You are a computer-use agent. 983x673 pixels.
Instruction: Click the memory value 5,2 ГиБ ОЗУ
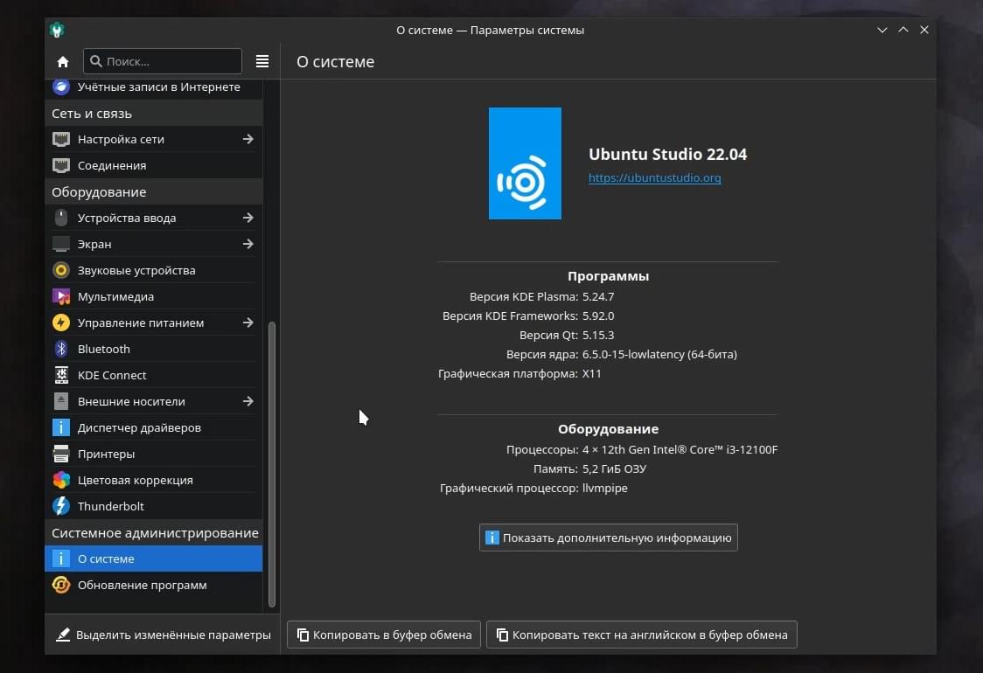pos(614,468)
